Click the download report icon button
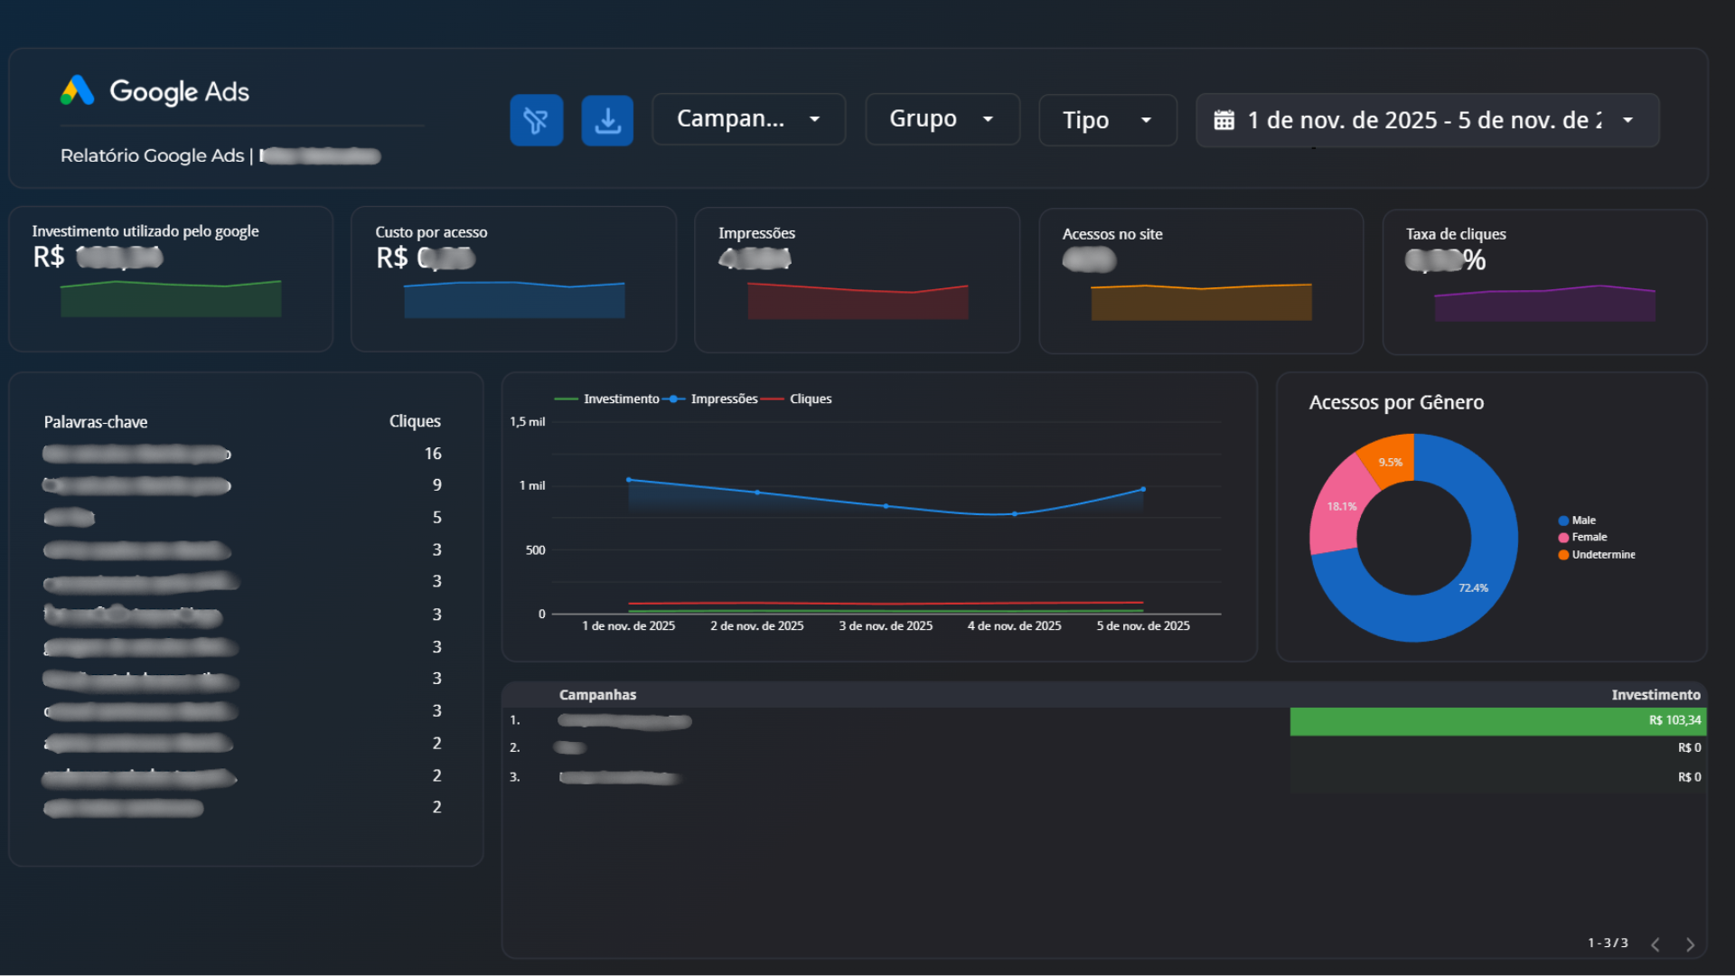This screenshot has height=976, width=1735. (x=607, y=120)
